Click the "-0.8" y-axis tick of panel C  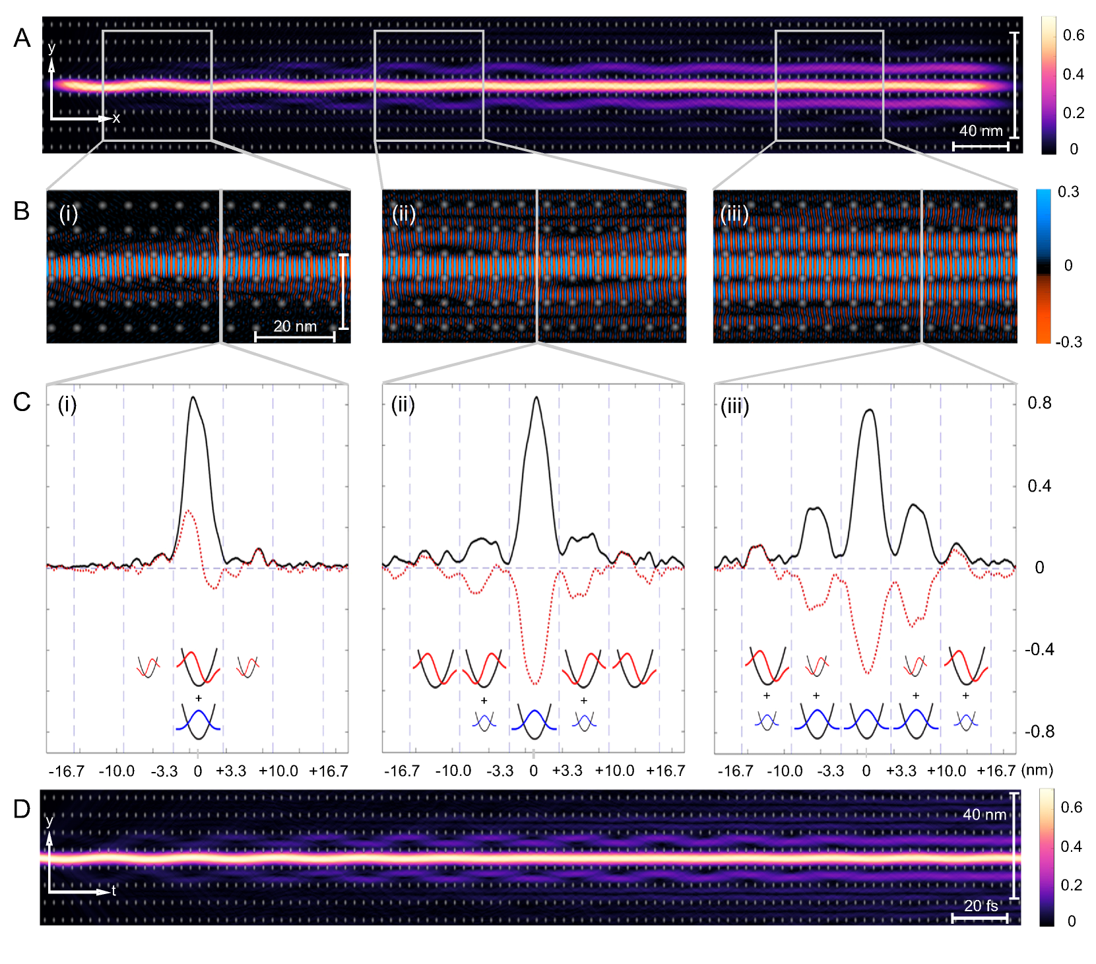click(1039, 731)
